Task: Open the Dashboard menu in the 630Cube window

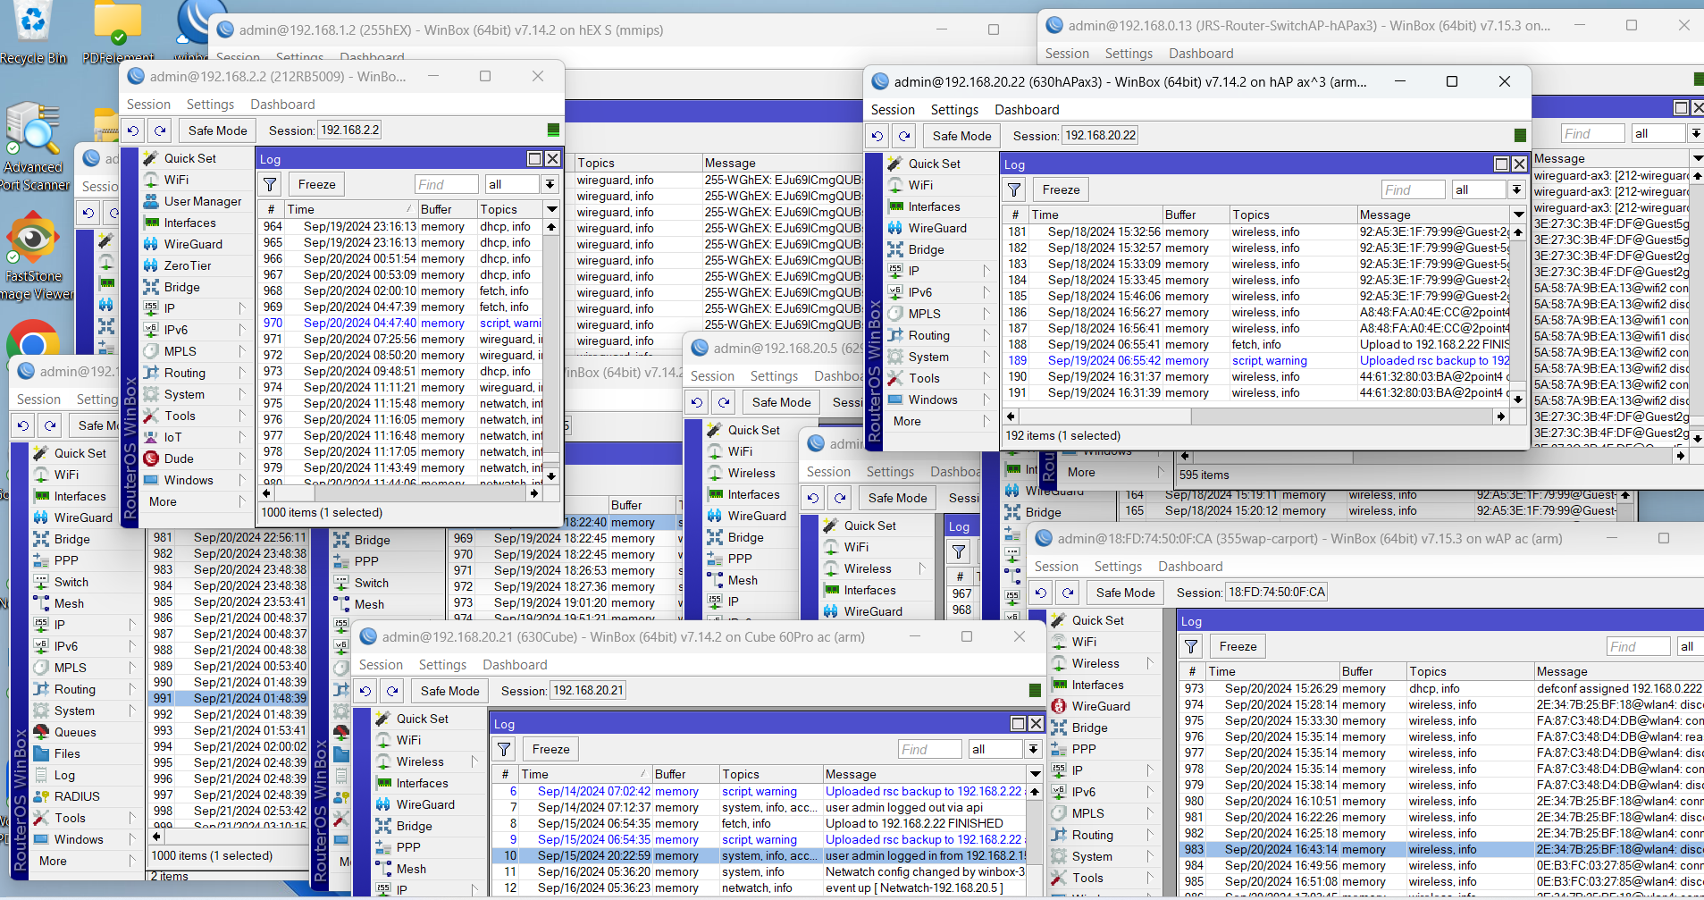Action: [515, 665]
